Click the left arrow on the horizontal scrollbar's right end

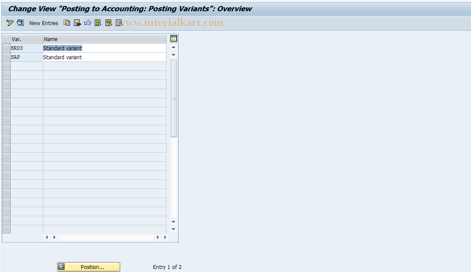pyautogui.click(x=157, y=237)
